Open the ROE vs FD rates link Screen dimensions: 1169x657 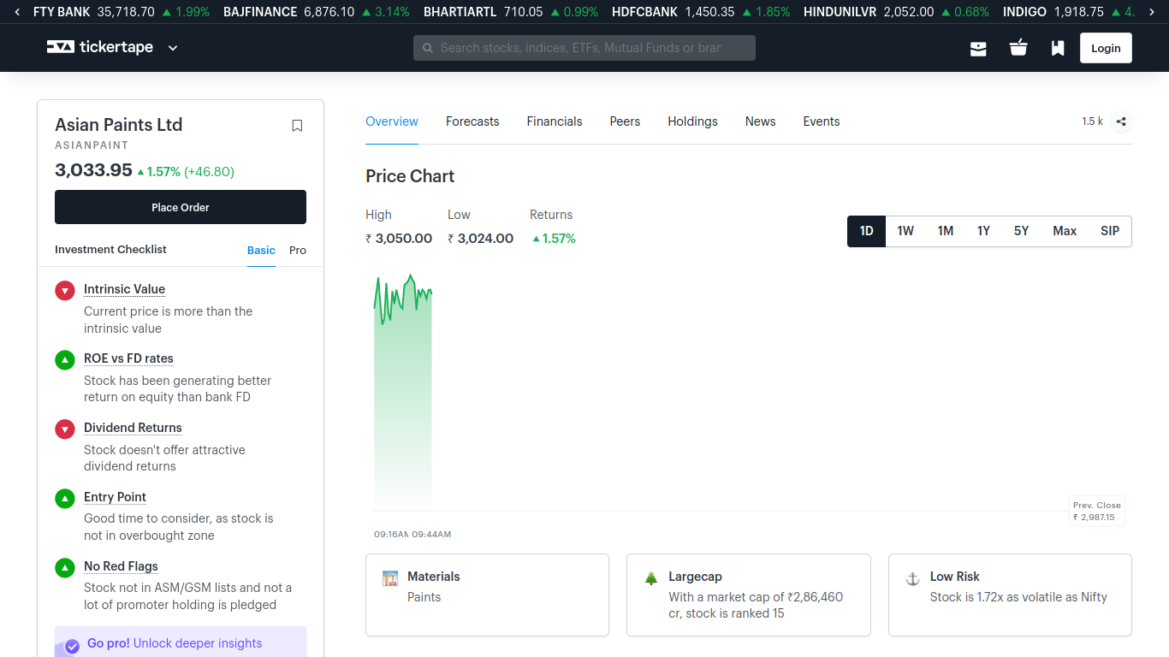coord(128,358)
